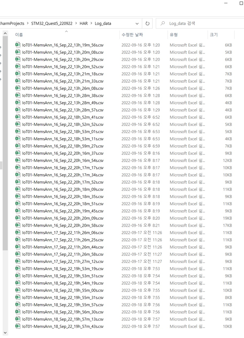
Task: Select file name IoT01-MemsAnn_18_Sep_22_19h_55m_00s.csv
Action: coord(63,290)
